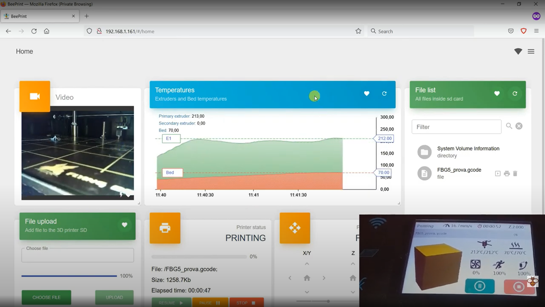Viewport: 545px width, 307px height.
Task: Switch to the BeePrint browser tab
Action: (40, 16)
